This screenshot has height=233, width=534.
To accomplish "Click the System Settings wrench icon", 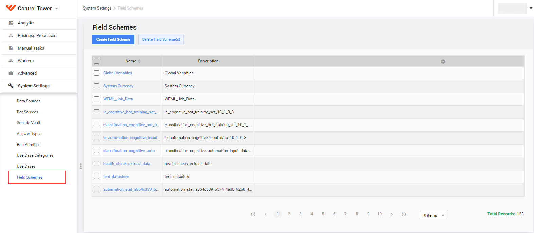I will tap(11, 86).
